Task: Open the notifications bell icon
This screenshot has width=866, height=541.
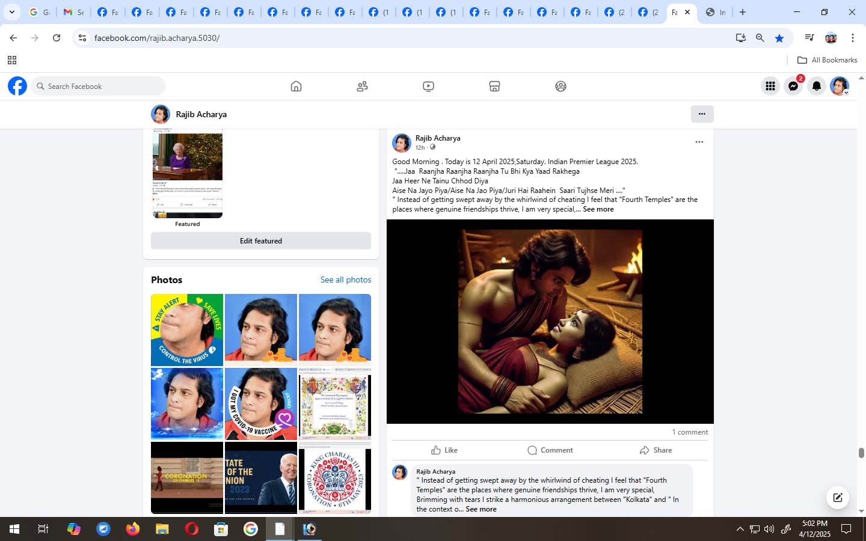Action: [x=817, y=86]
